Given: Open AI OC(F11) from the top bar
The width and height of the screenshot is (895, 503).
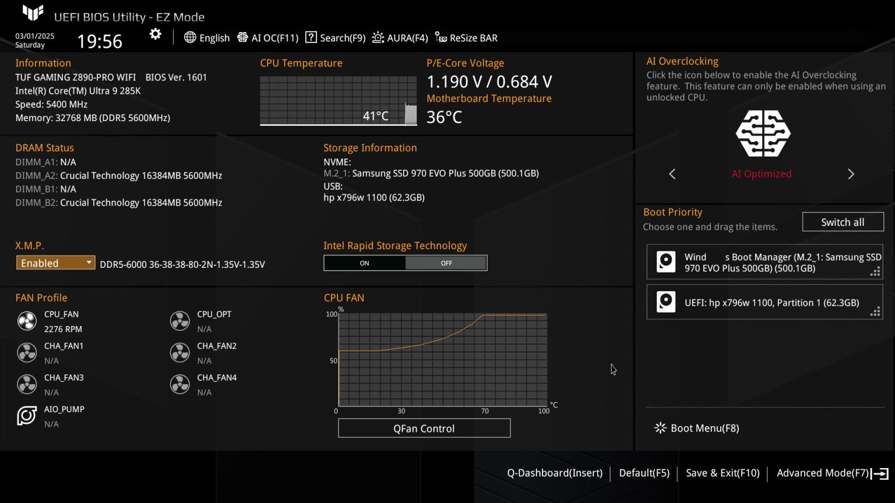Looking at the screenshot, I should [268, 38].
